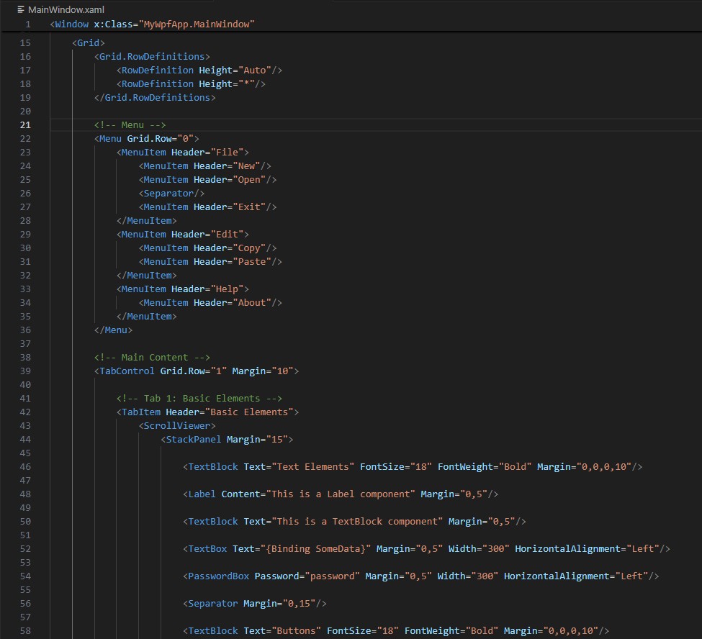Click the MainWindow.xaml file icon in tab
The width and height of the screenshot is (702, 639).
pyautogui.click(x=21, y=9)
